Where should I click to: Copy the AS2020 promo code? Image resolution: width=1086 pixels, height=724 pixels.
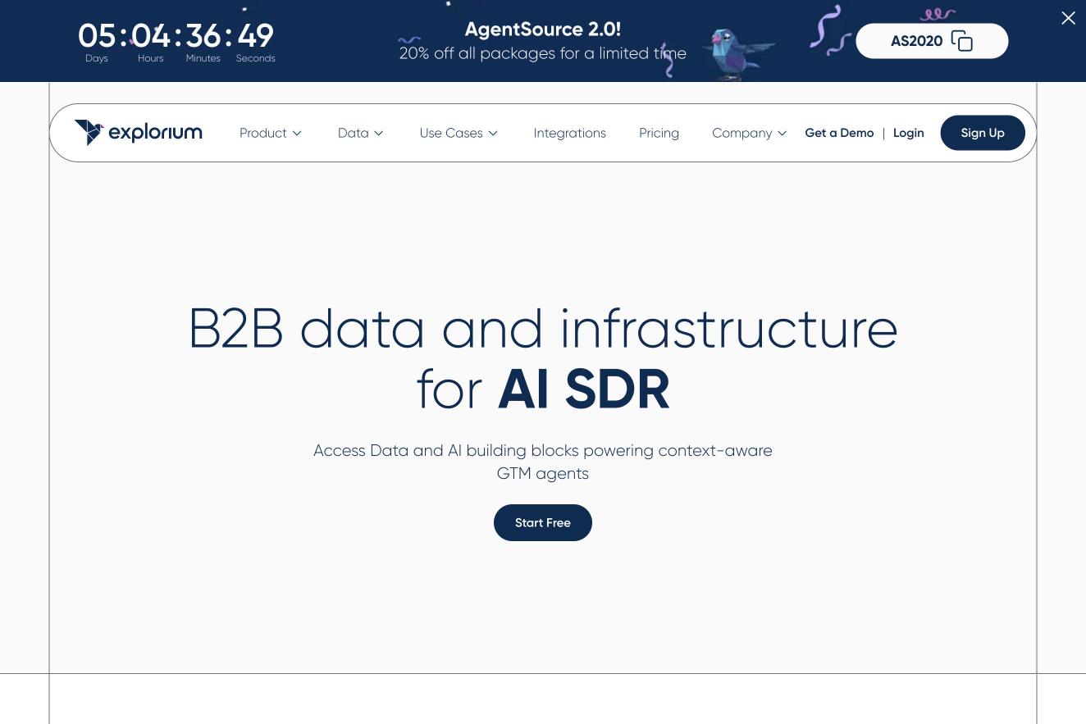[961, 41]
